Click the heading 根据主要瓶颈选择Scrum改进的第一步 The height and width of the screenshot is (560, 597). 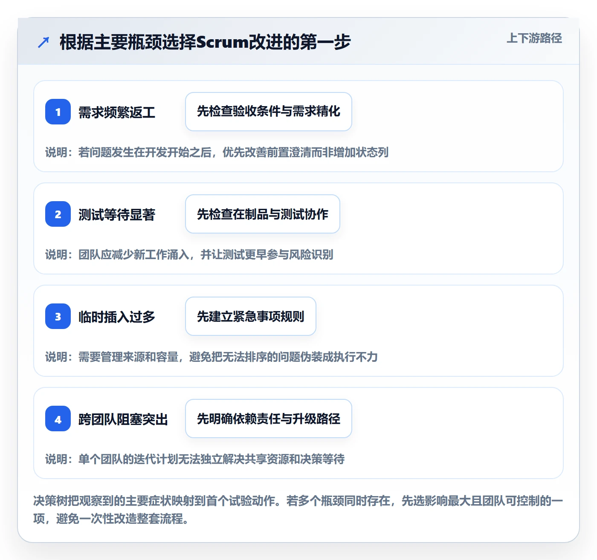tap(205, 42)
